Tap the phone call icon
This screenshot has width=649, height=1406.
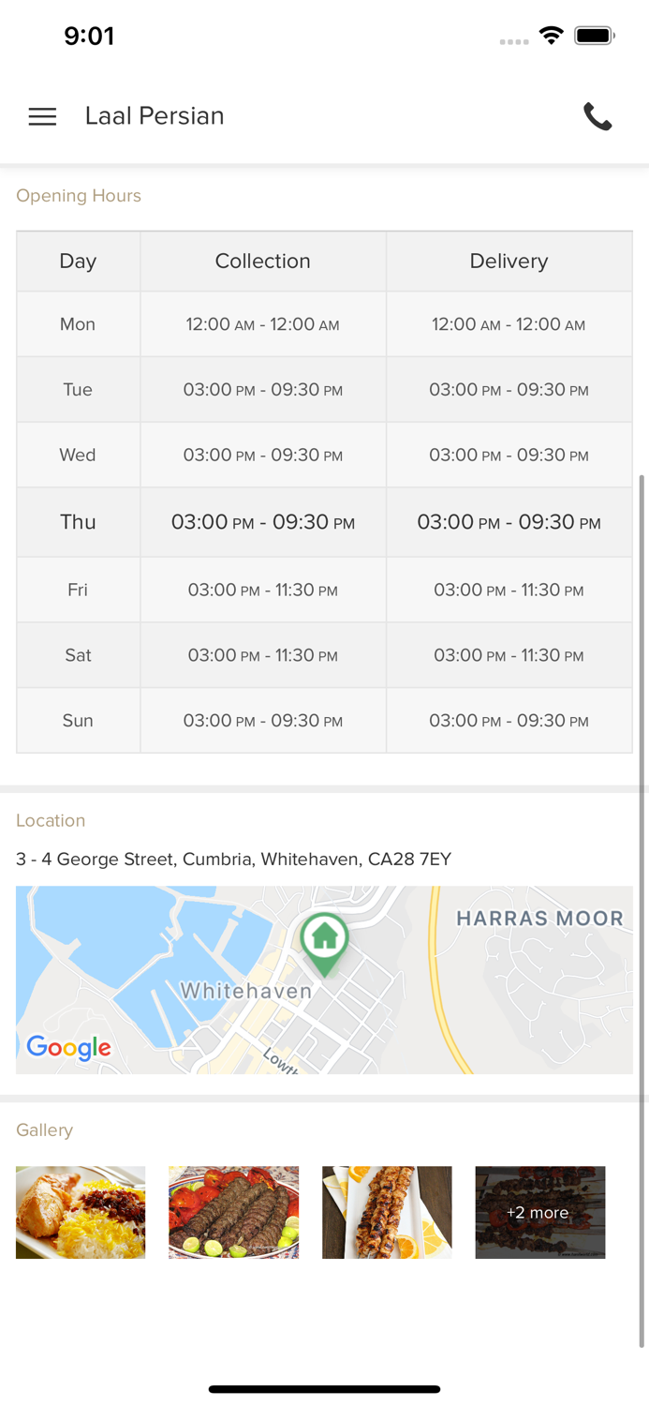pos(597,116)
